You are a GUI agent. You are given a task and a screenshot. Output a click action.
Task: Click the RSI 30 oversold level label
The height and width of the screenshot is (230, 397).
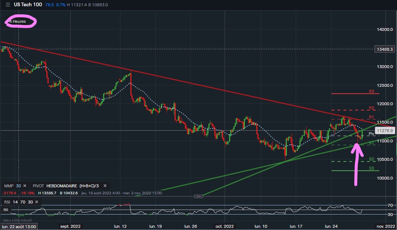click(x=390, y=215)
